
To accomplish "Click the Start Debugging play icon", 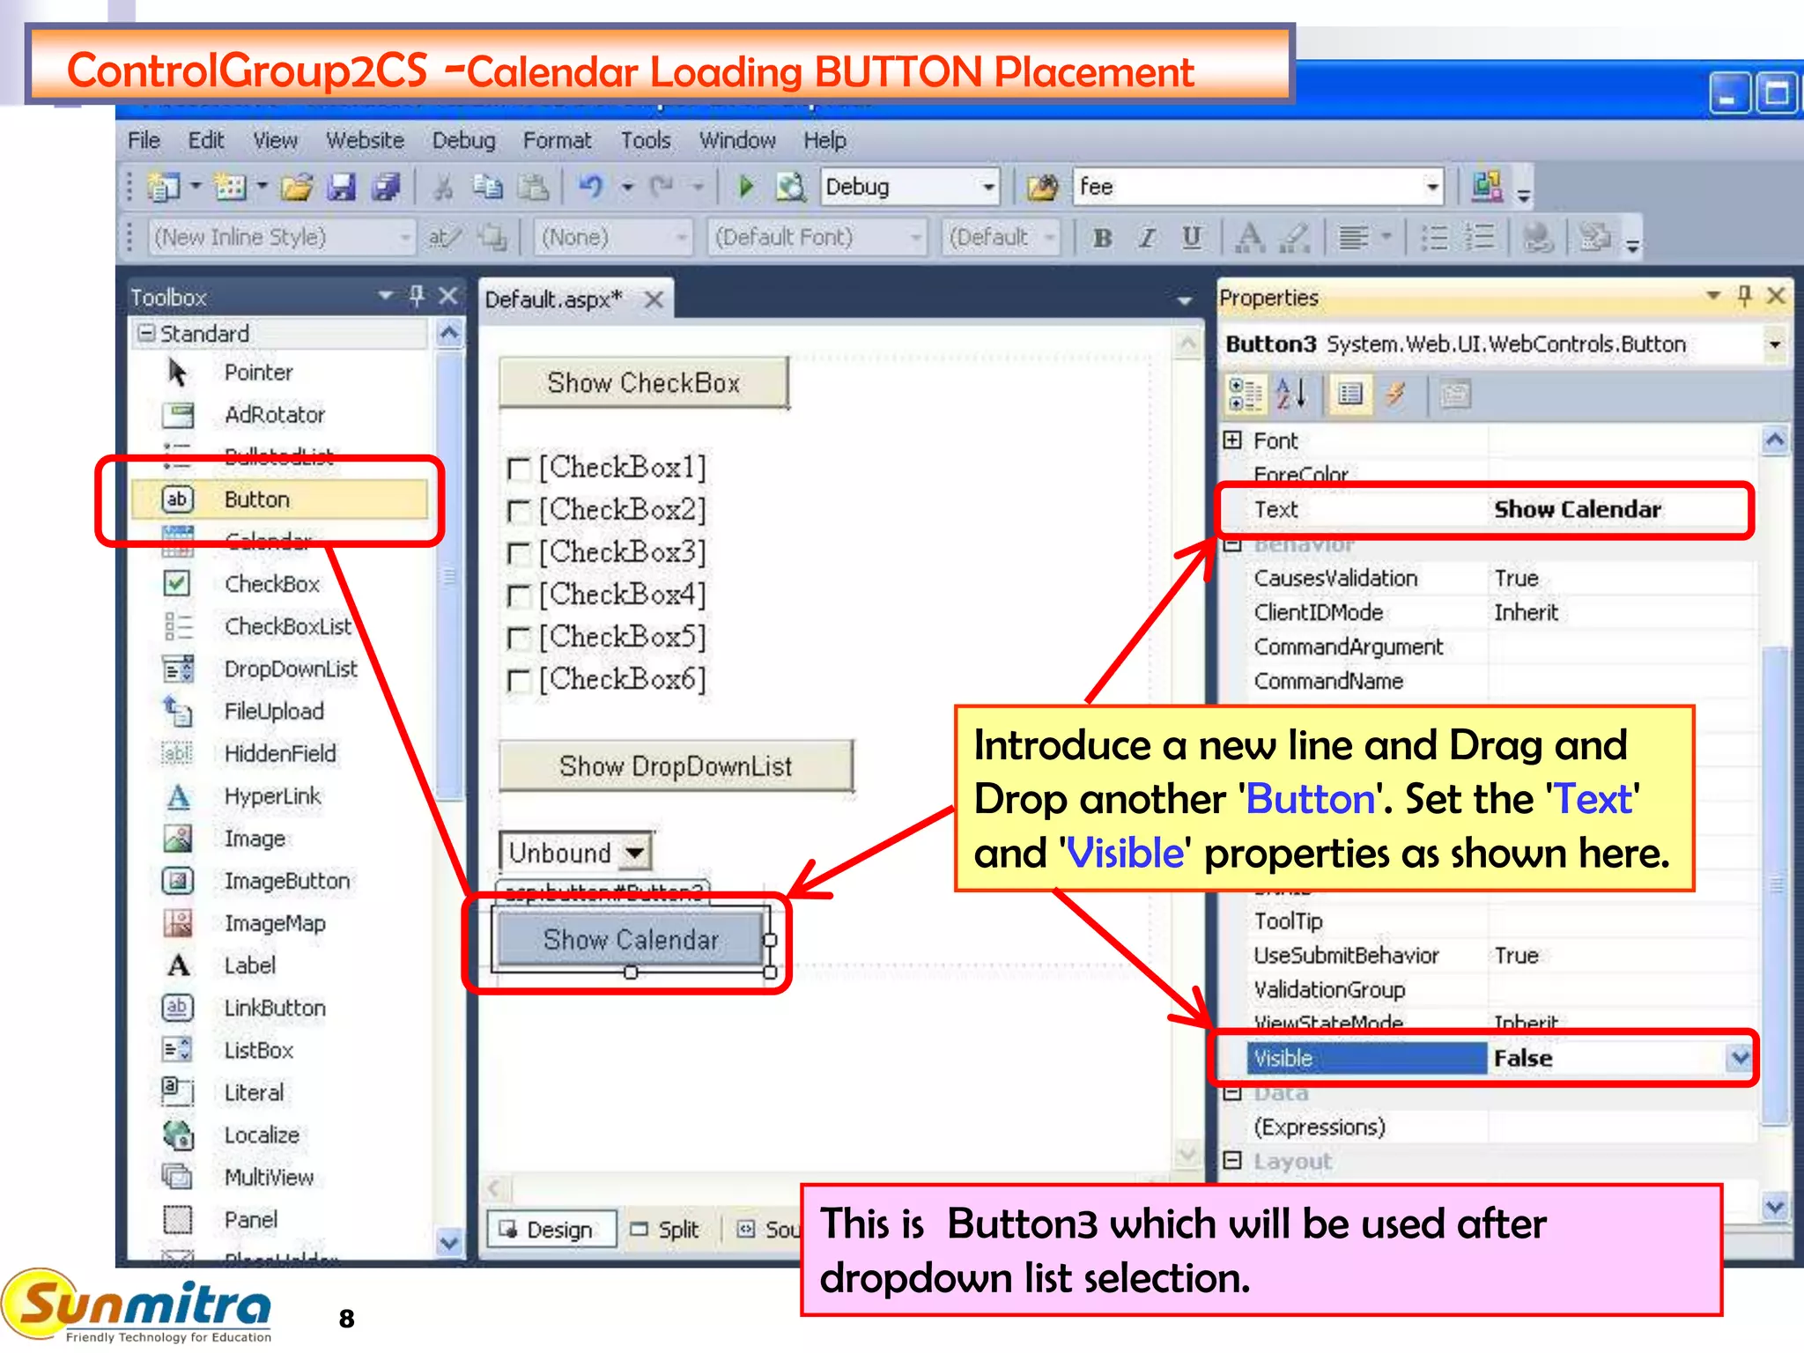I will pyautogui.click(x=745, y=187).
